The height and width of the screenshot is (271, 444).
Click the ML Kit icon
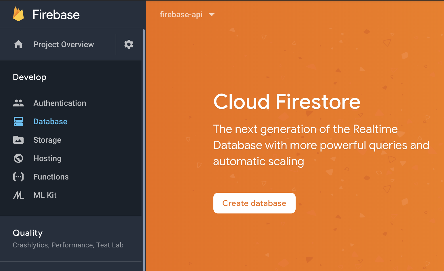[18, 195]
